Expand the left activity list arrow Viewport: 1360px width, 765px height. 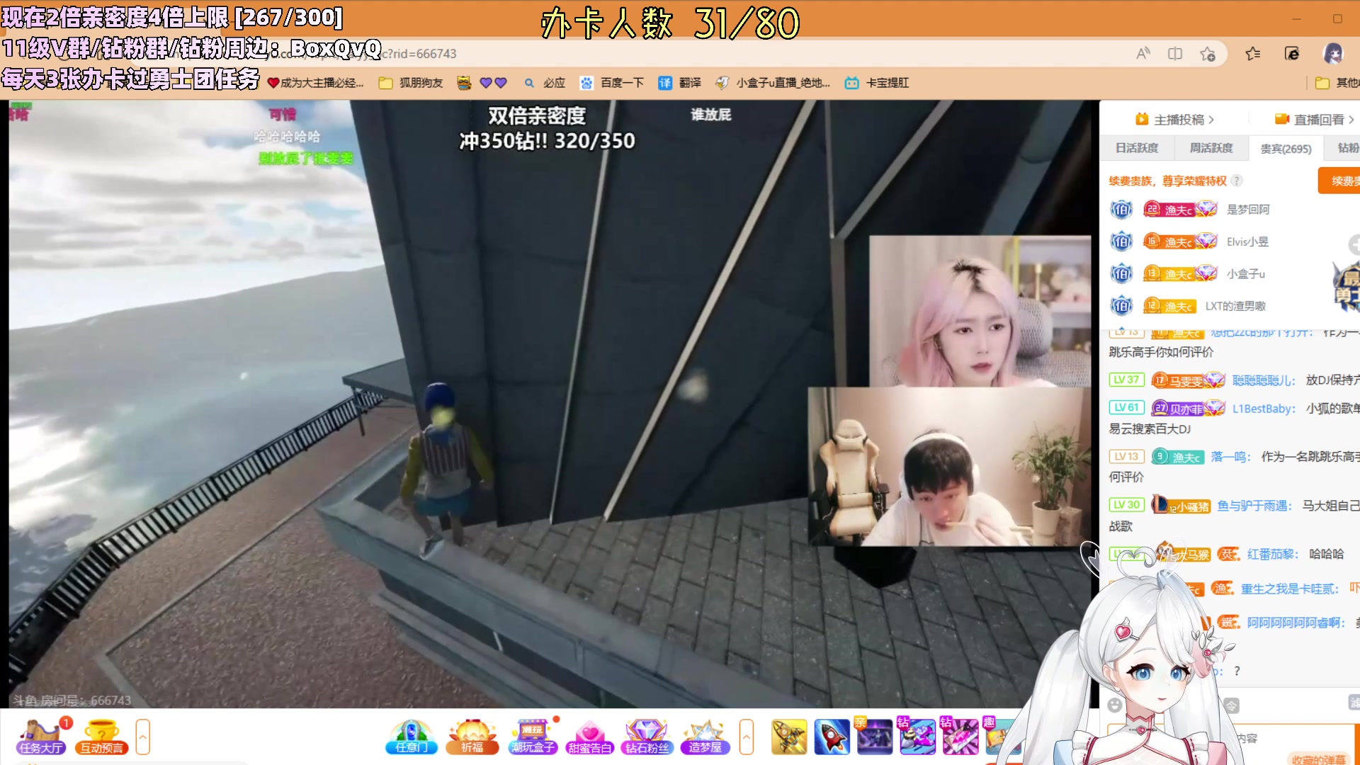point(142,737)
